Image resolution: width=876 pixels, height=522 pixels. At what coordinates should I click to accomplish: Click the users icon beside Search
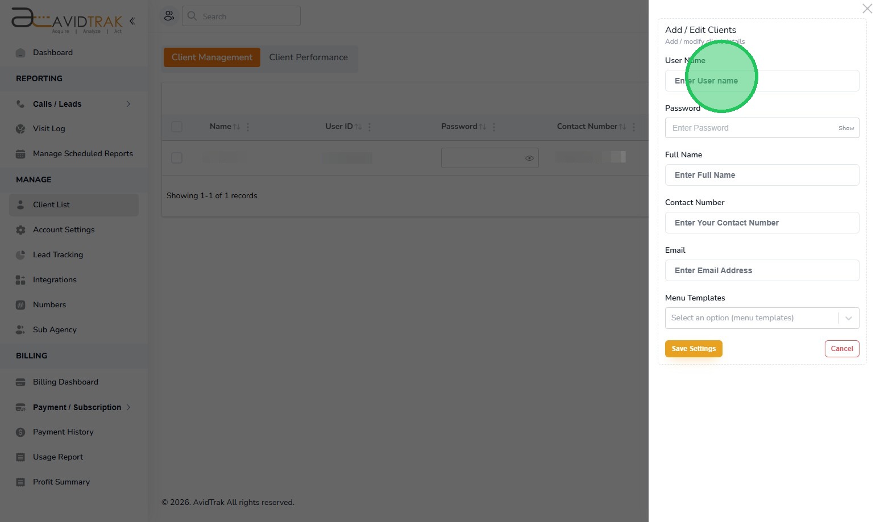(x=169, y=16)
